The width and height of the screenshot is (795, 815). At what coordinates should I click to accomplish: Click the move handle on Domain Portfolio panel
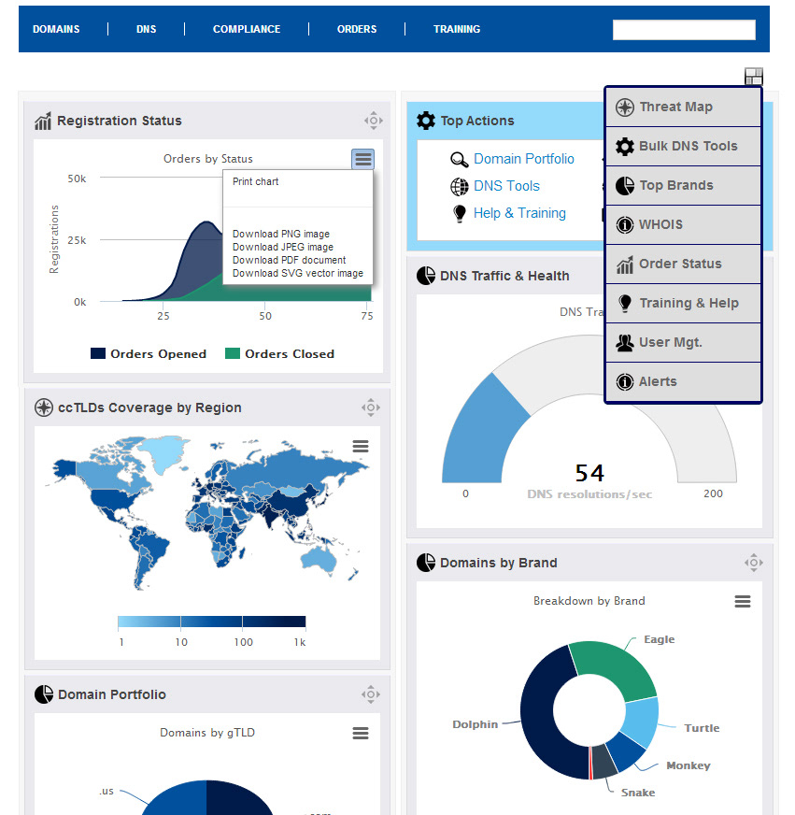click(371, 694)
